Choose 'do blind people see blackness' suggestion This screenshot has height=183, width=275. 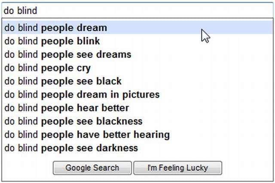[73, 121]
